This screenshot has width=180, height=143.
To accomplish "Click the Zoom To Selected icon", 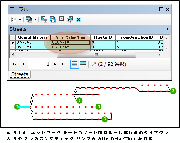I will 70,19.
